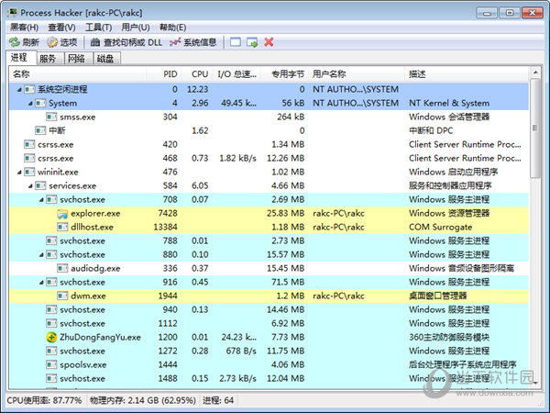The height and width of the screenshot is (413, 550).
Task: Click the COM Surrogate description cell
Action: click(x=441, y=228)
